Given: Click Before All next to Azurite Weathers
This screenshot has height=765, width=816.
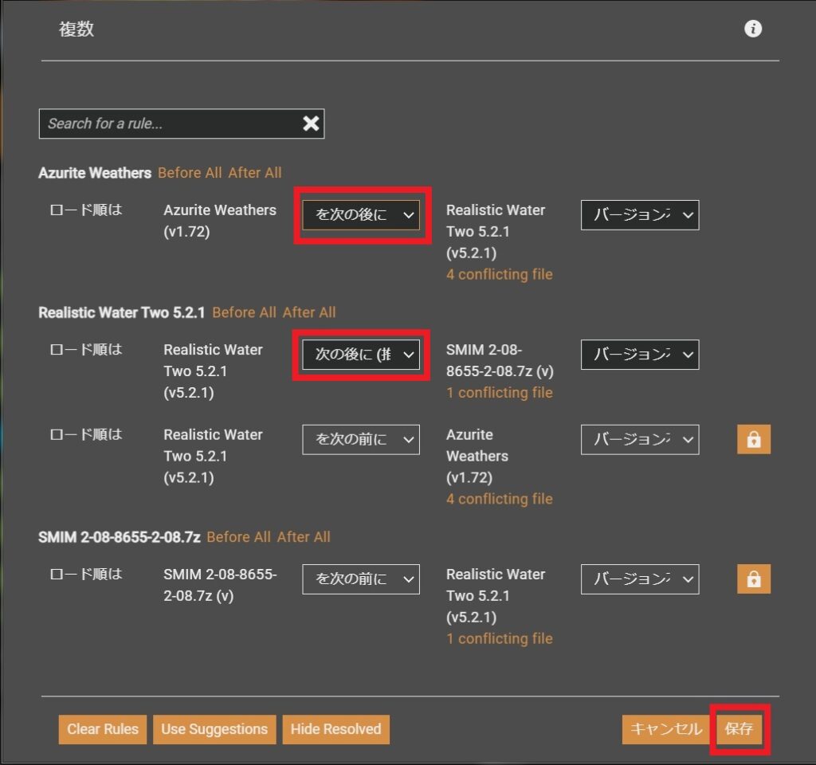Looking at the screenshot, I should tap(190, 173).
